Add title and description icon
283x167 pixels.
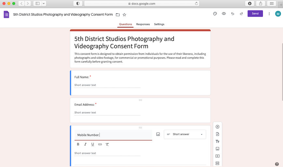218,141
